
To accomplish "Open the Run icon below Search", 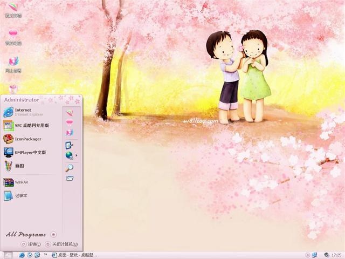I will pyautogui.click(x=70, y=178).
